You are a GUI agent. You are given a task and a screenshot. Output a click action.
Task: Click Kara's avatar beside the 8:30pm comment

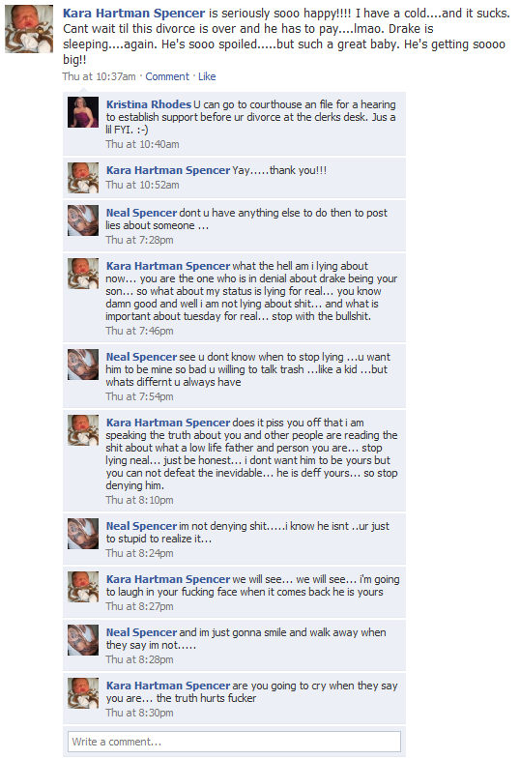click(x=83, y=693)
